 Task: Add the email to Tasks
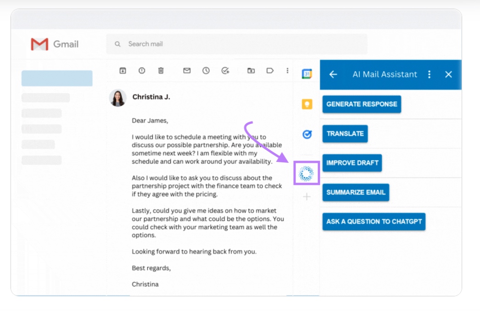coord(225,71)
